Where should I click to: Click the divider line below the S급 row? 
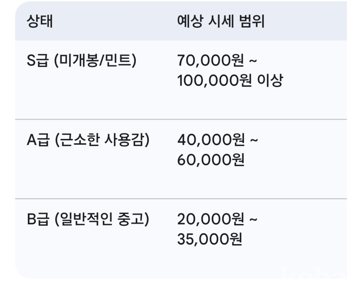tap(181, 119)
